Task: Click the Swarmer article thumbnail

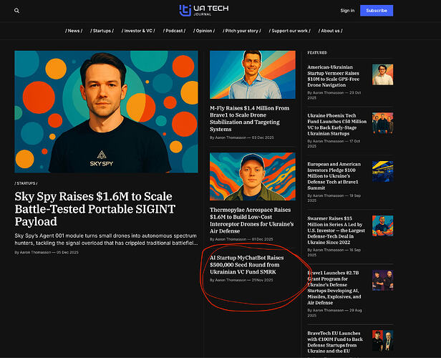Action: [x=383, y=226]
